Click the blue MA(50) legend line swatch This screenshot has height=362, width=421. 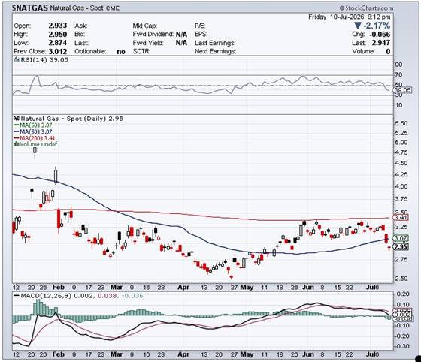(17, 131)
